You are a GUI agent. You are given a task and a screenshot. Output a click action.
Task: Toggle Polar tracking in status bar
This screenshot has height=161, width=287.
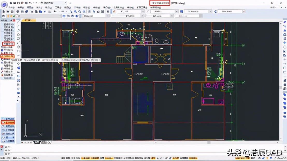[78, 158]
